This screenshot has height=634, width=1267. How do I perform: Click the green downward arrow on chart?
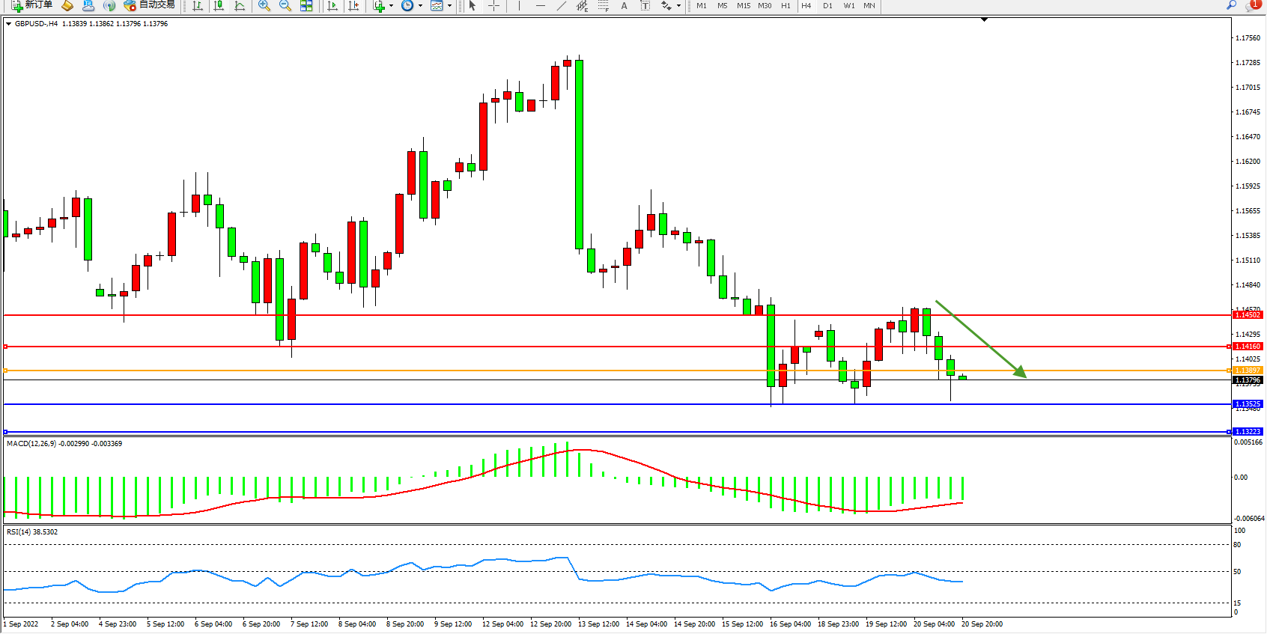pos(981,339)
